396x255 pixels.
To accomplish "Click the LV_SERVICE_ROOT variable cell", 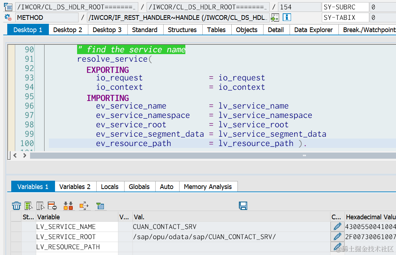I will click(x=77, y=237).
